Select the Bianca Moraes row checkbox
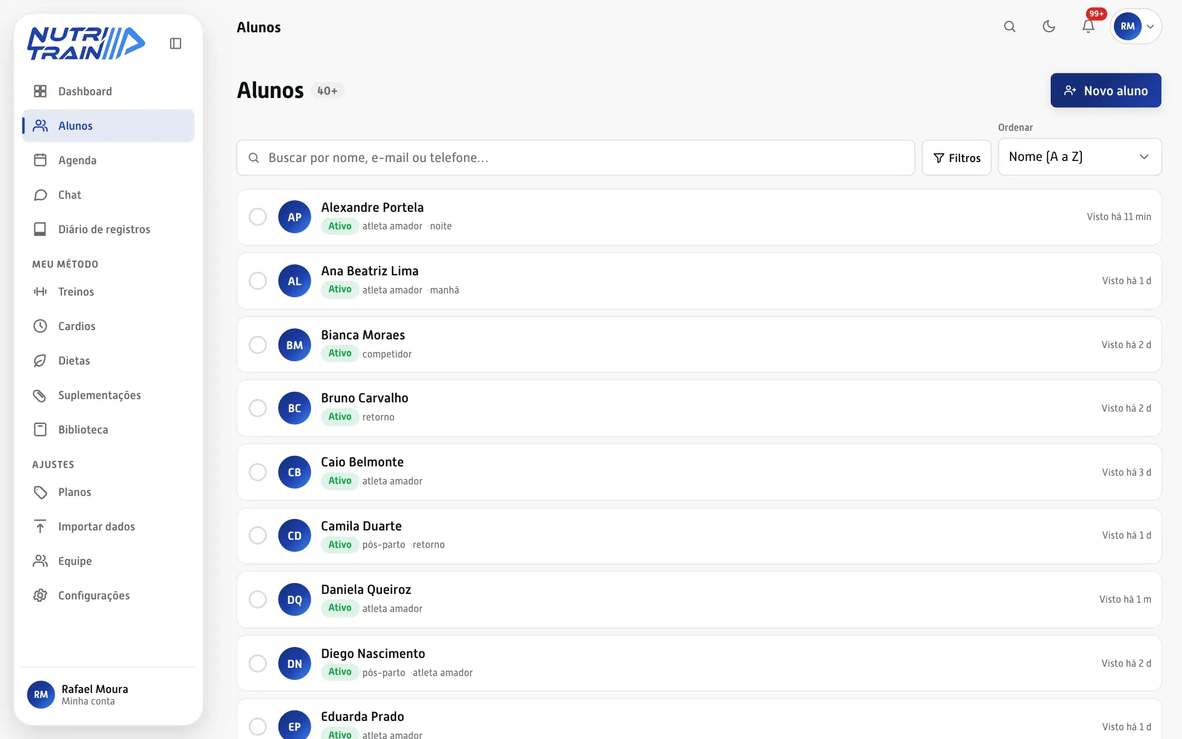Screen dimensions: 1182x739 [x=258, y=345]
